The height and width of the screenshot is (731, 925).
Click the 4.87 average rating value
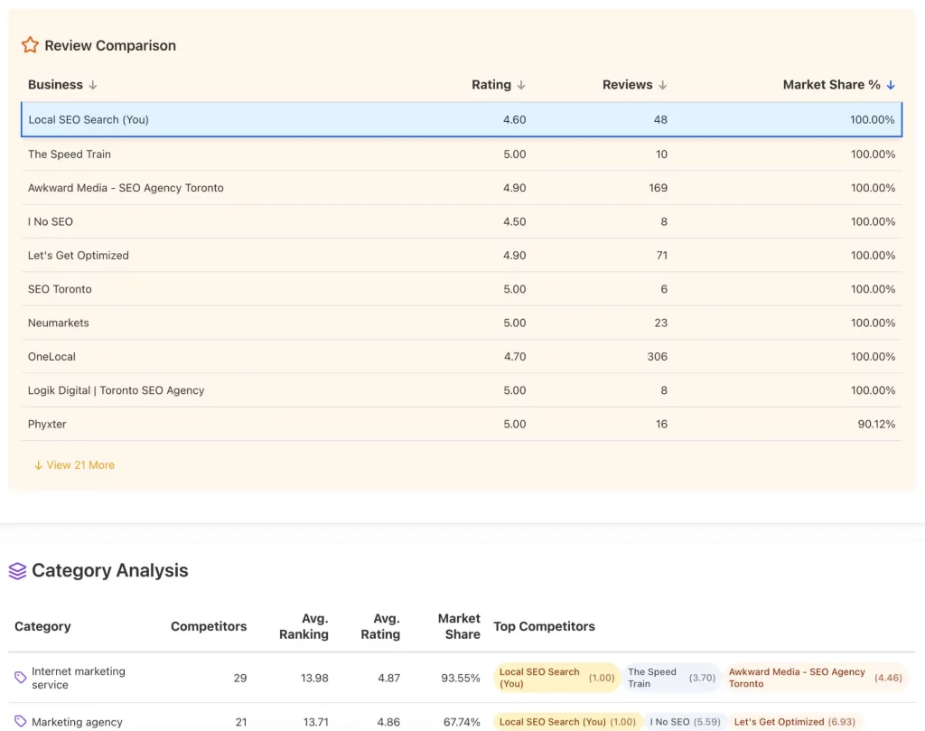point(388,678)
